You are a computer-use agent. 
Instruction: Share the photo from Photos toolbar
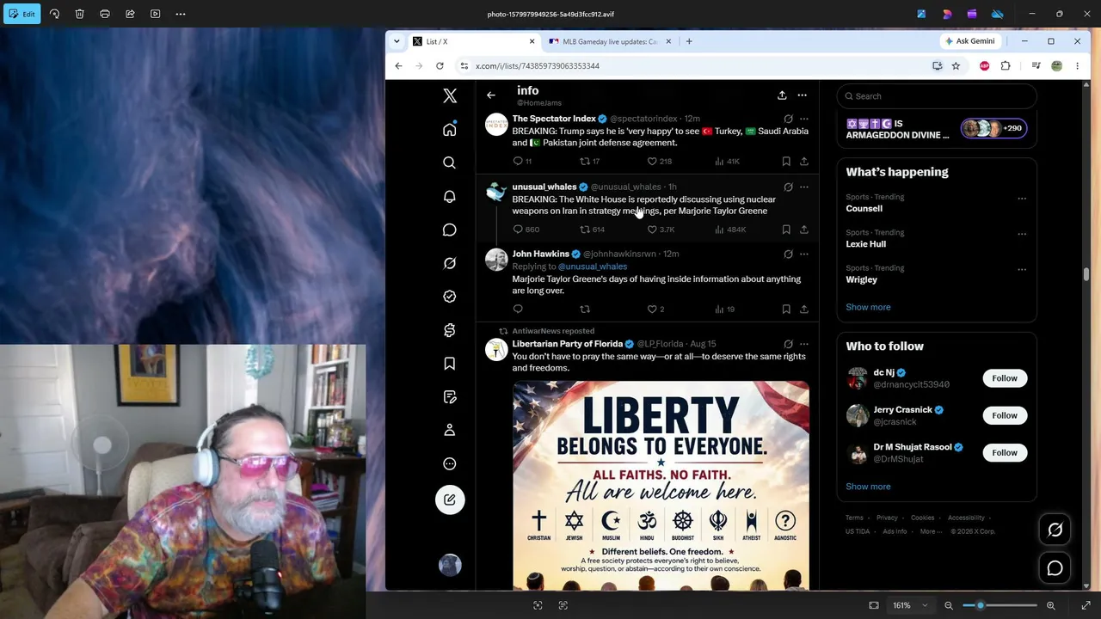(130, 14)
